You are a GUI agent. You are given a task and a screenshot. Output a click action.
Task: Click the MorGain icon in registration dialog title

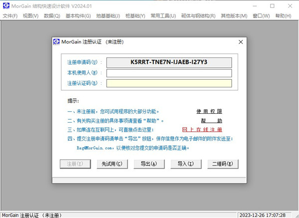point(56,42)
